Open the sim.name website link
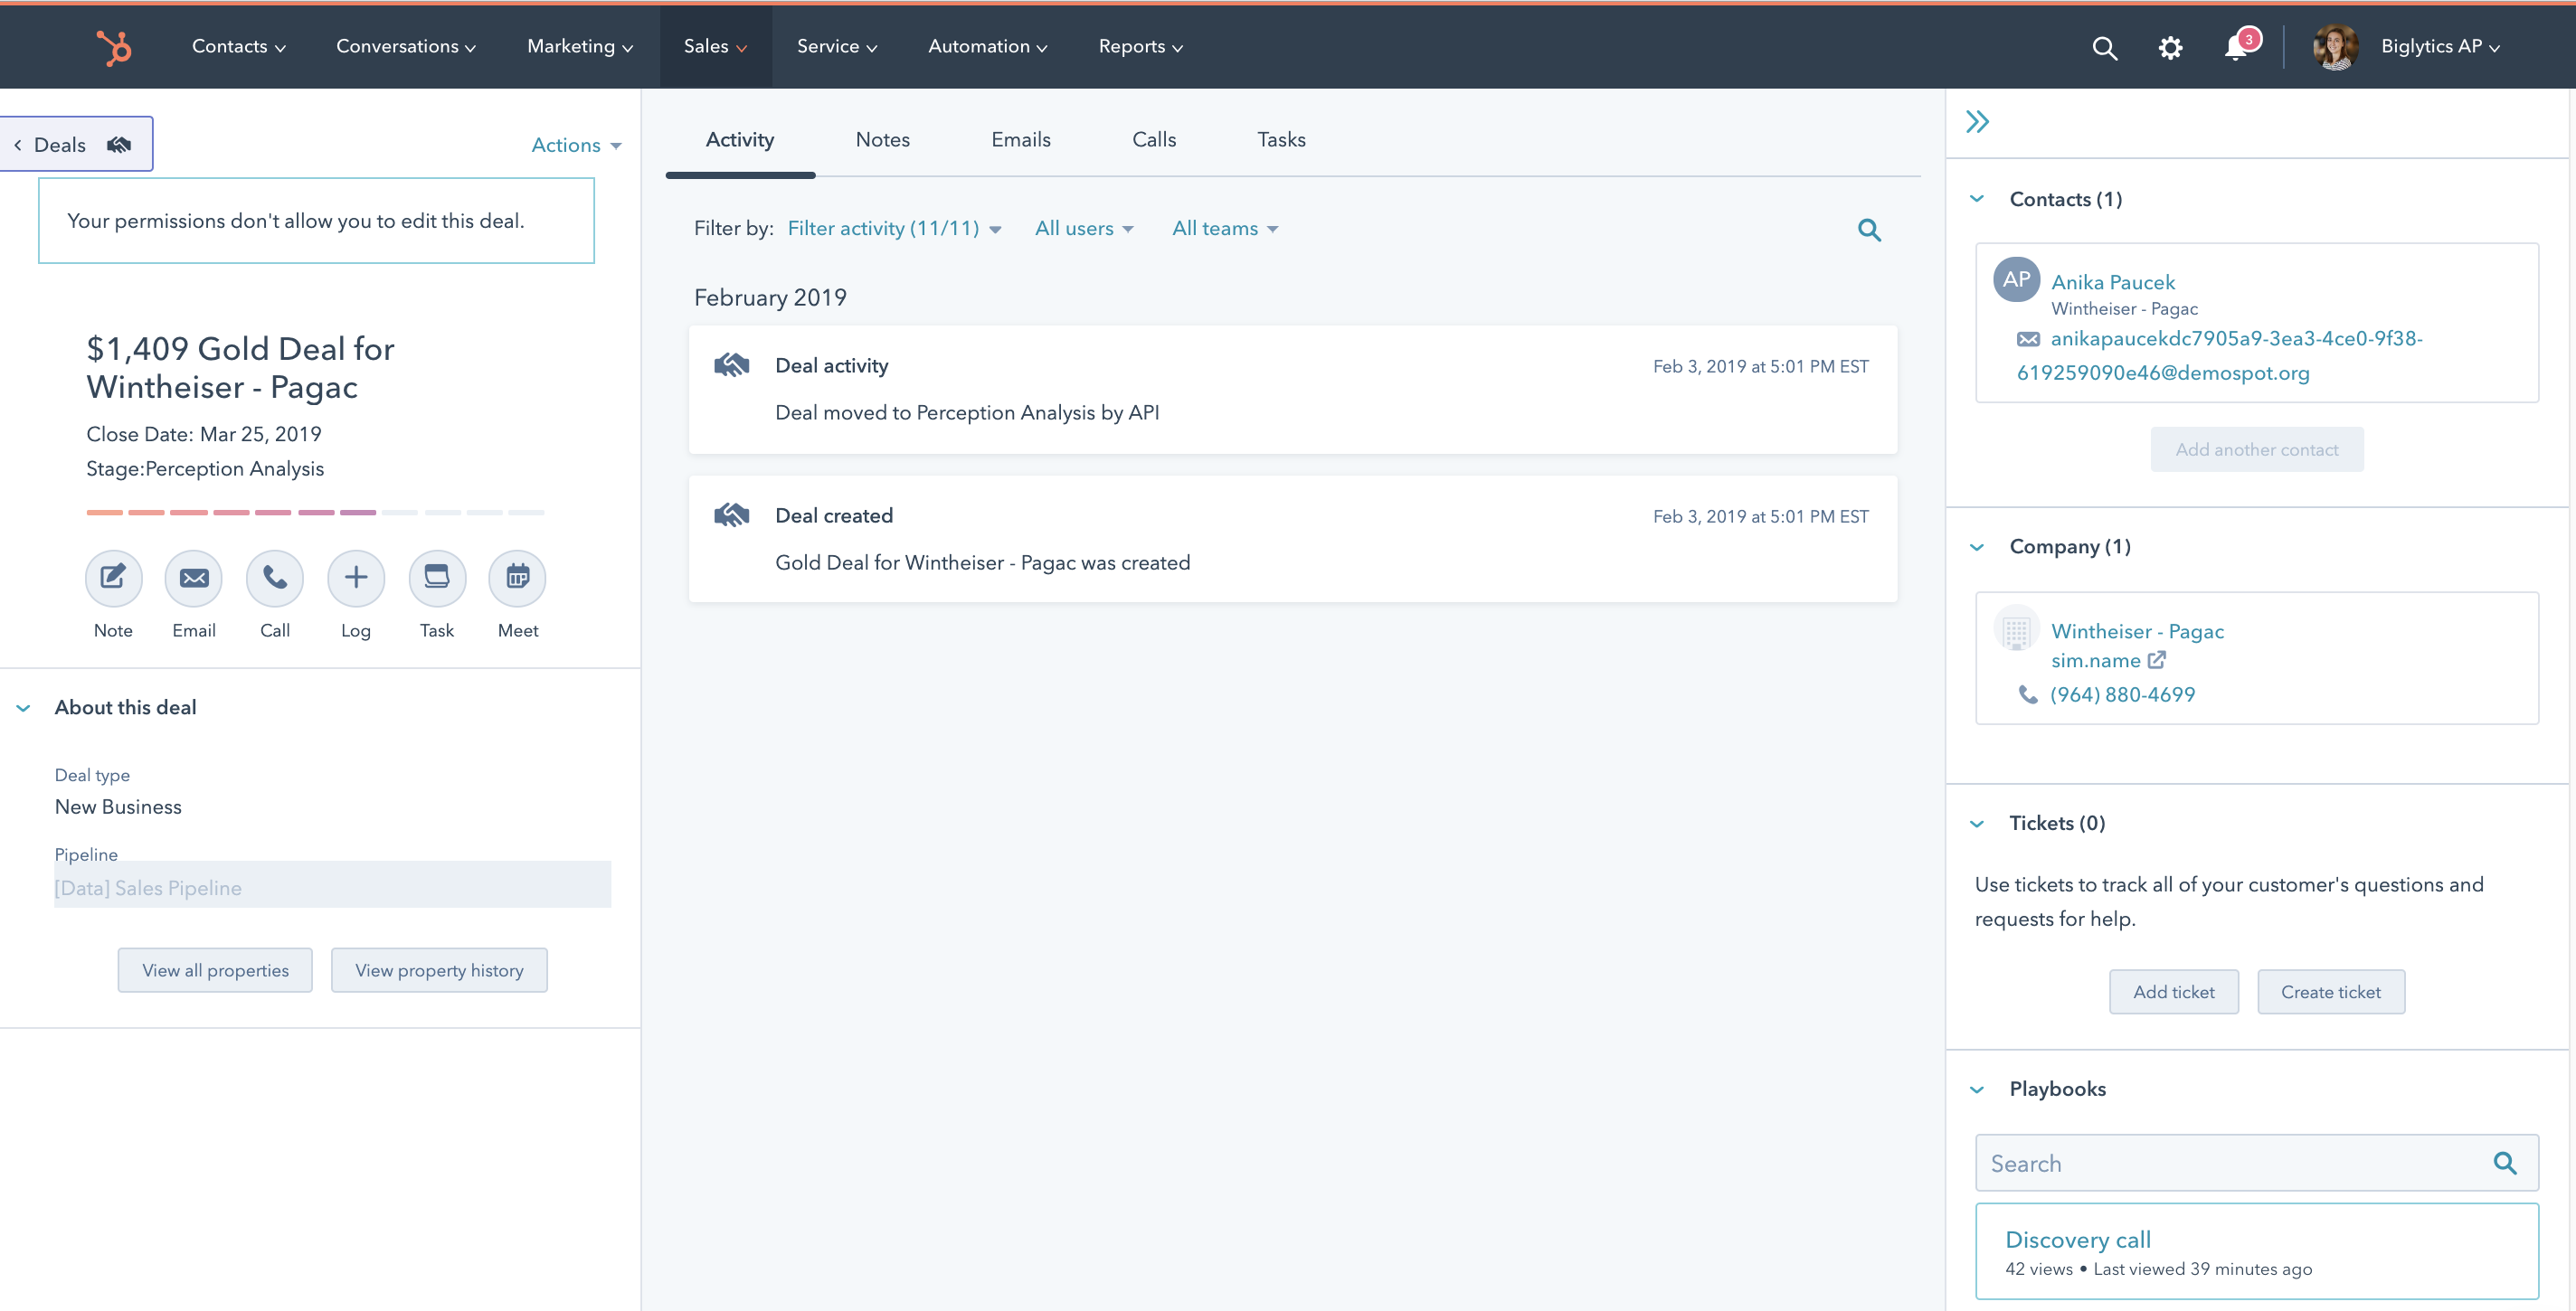The image size is (2576, 1311). click(x=2095, y=661)
